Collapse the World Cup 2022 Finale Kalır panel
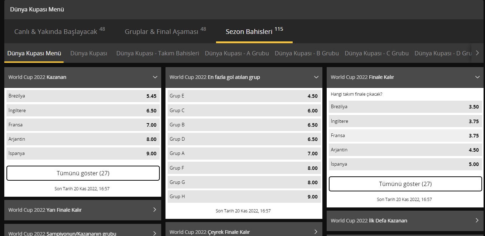The width and height of the screenshot is (485, 236). [x=477, y=77]
